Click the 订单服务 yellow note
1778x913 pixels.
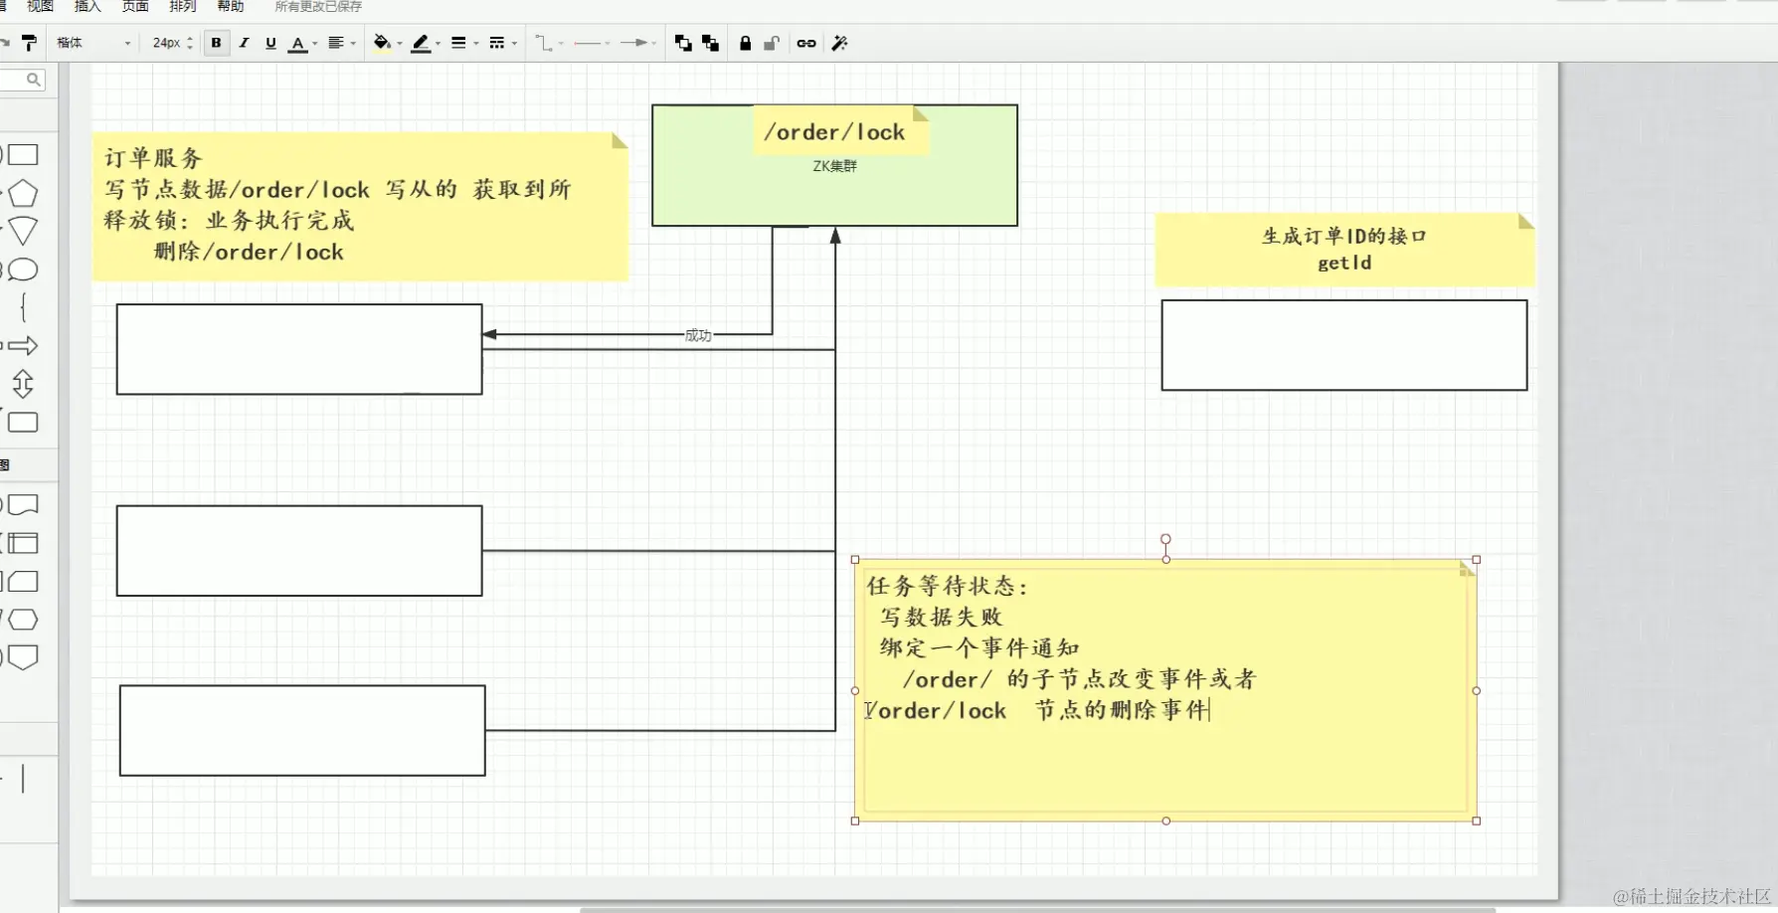pyautogui.click(x=360, y=206)
